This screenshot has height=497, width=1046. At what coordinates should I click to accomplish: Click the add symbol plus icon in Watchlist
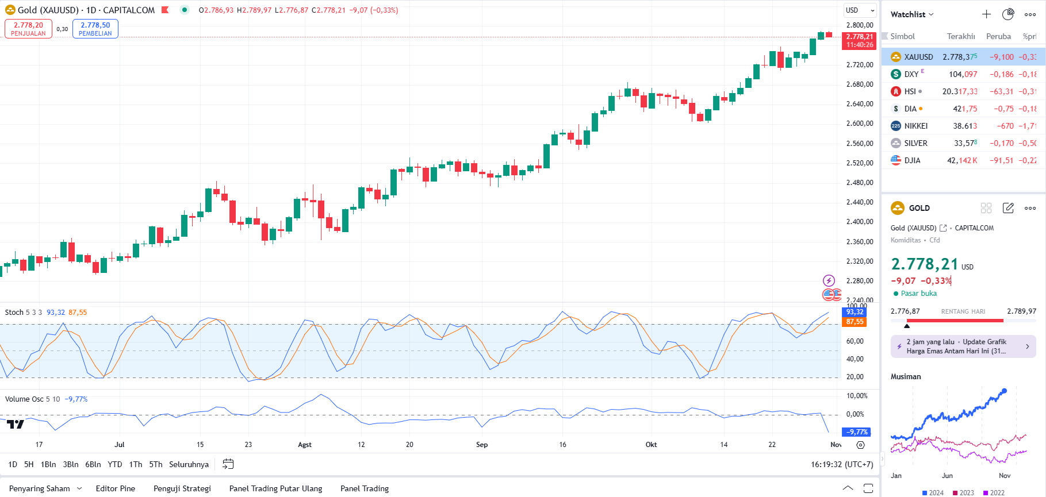[x=986, y=14]
